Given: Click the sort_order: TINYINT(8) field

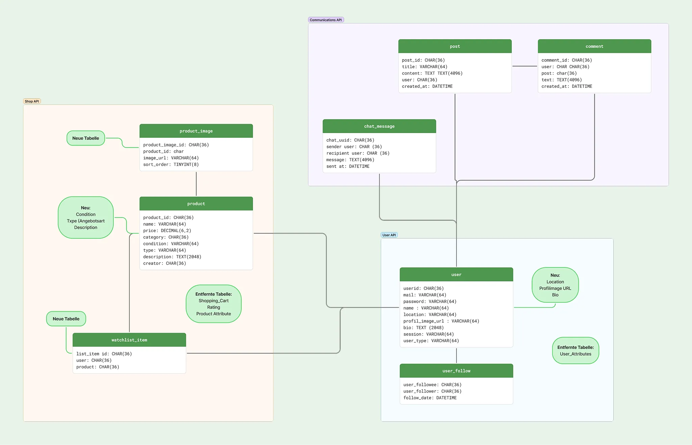Looking at the screenshot, I should coord(171,165).
